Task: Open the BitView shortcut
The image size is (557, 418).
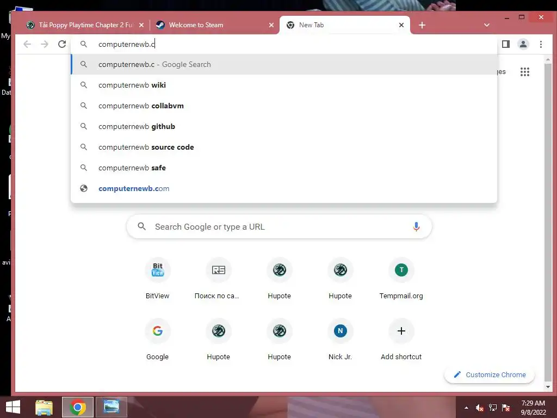Action: pos(157,279)
